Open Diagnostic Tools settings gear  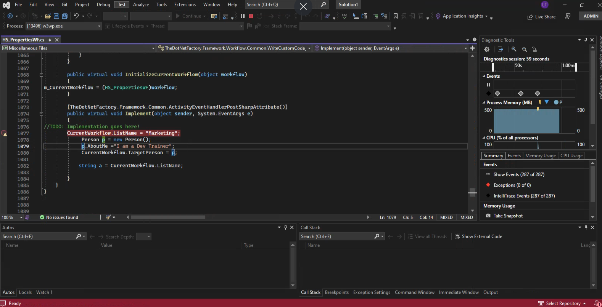click(487, 50)
